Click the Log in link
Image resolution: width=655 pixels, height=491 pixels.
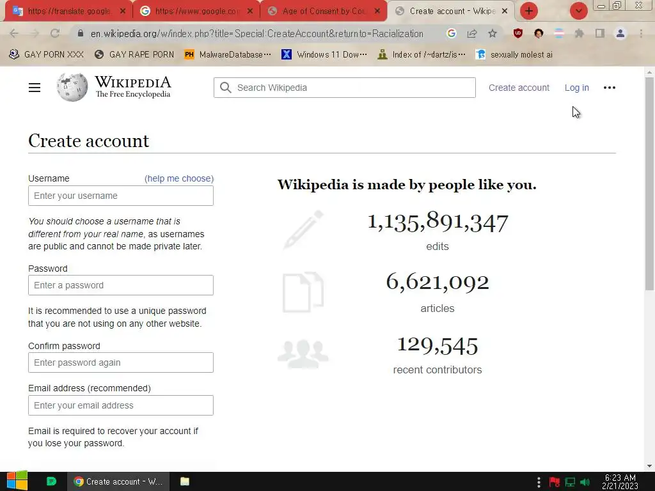[576, 88]
